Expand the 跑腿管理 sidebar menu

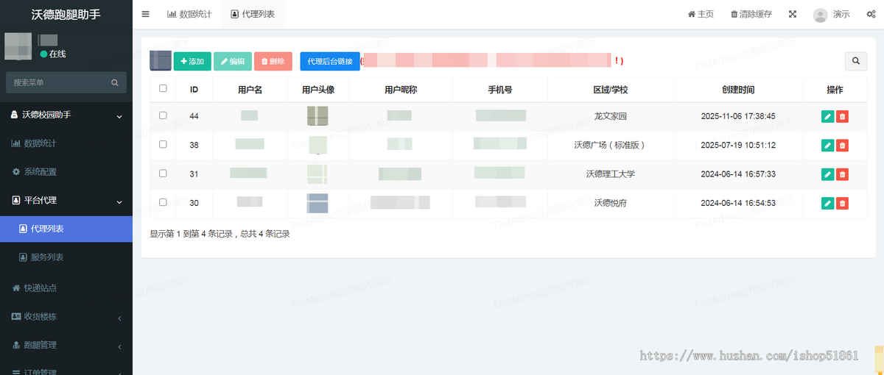click(x=66, y=345)
